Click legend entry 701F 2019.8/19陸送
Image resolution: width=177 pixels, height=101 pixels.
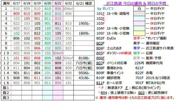click(x=153, y=78)
